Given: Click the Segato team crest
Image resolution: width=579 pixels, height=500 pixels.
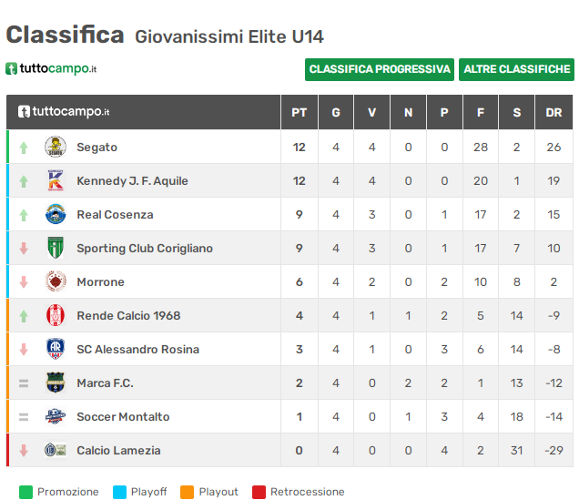Looking at the screenshot, I should pos(56,147).
